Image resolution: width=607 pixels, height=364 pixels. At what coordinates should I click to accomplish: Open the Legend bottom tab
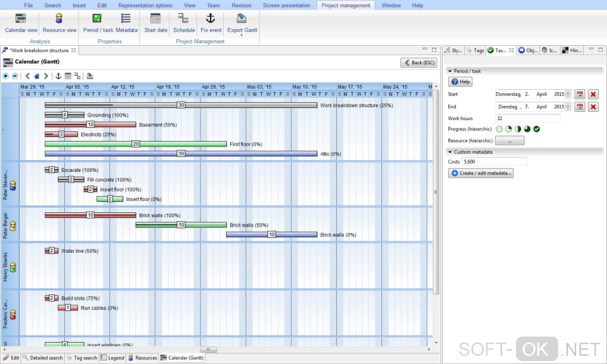112,358
